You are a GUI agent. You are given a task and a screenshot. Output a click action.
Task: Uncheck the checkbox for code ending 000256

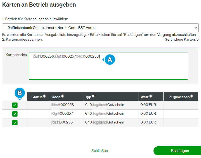[x=15, y=123]
